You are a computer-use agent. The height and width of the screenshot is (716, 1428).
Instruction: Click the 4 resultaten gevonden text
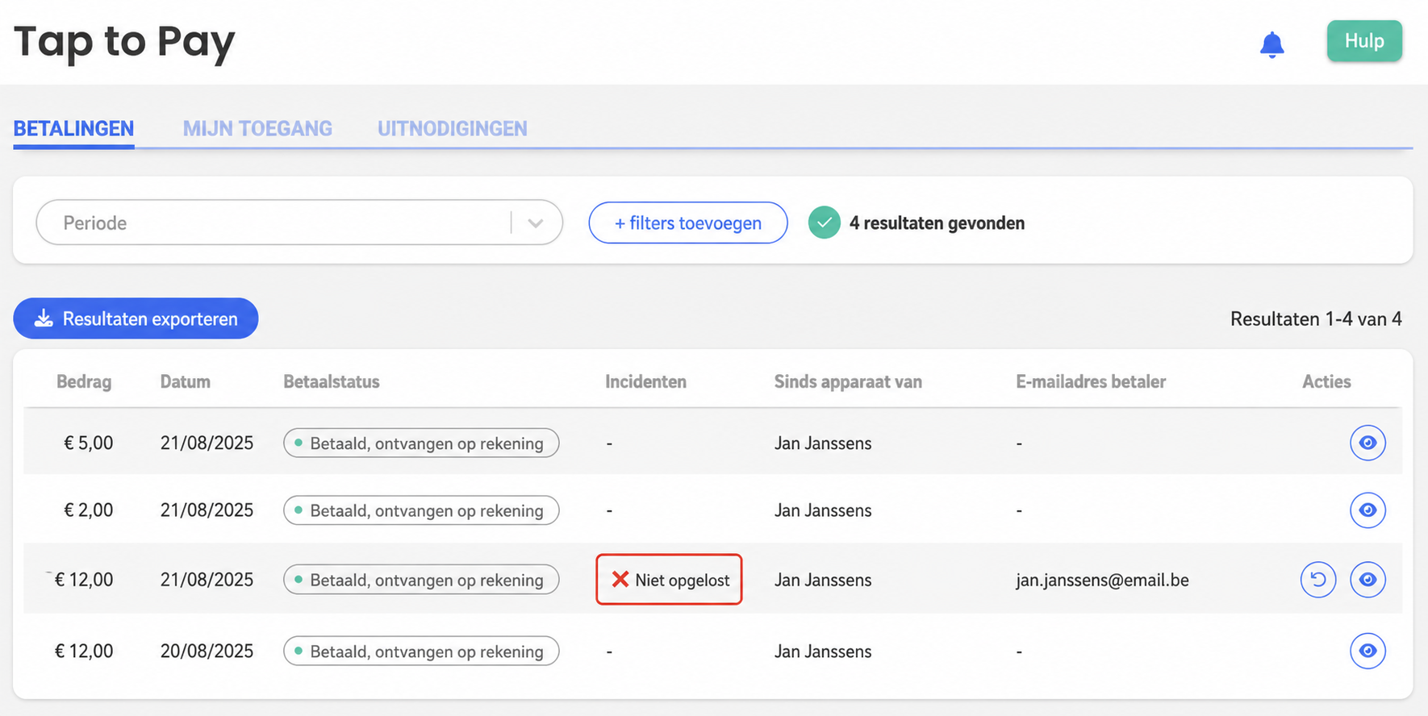click(937, 223)
